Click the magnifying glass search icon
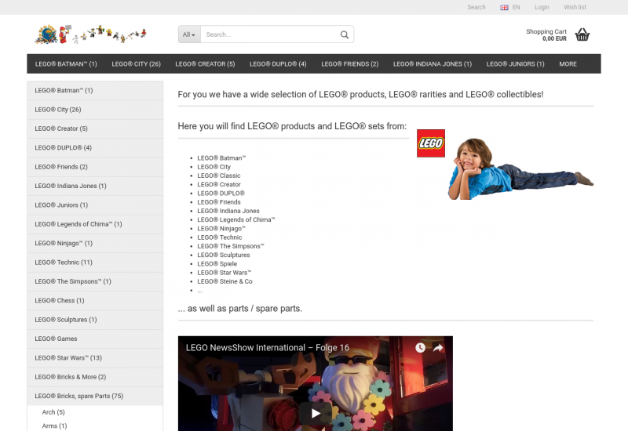This screenshot has height=431, width=628. point(344,34)
